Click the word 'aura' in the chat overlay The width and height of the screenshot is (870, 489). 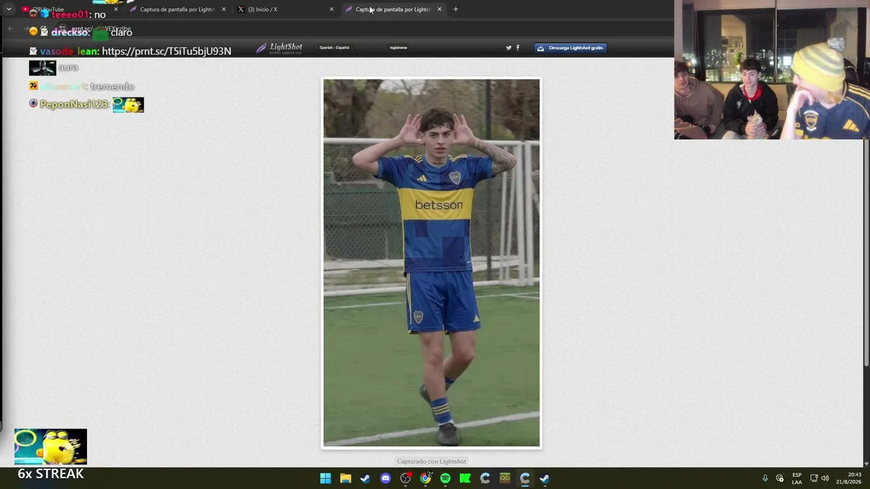coord(68,67)
